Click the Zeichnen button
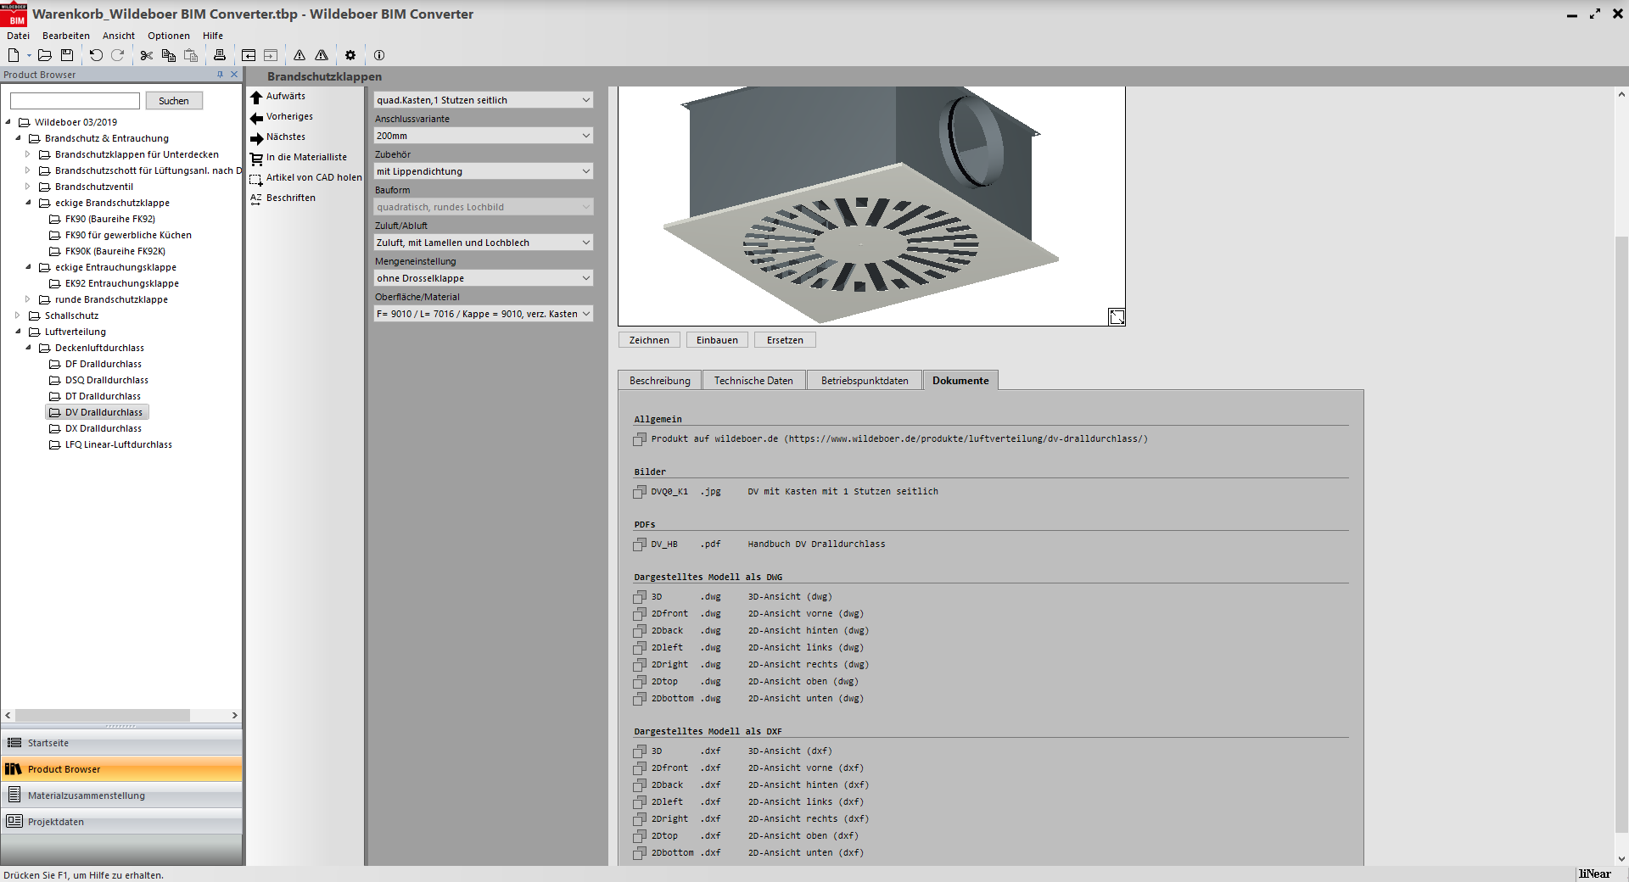 click(x=649, y=340)
